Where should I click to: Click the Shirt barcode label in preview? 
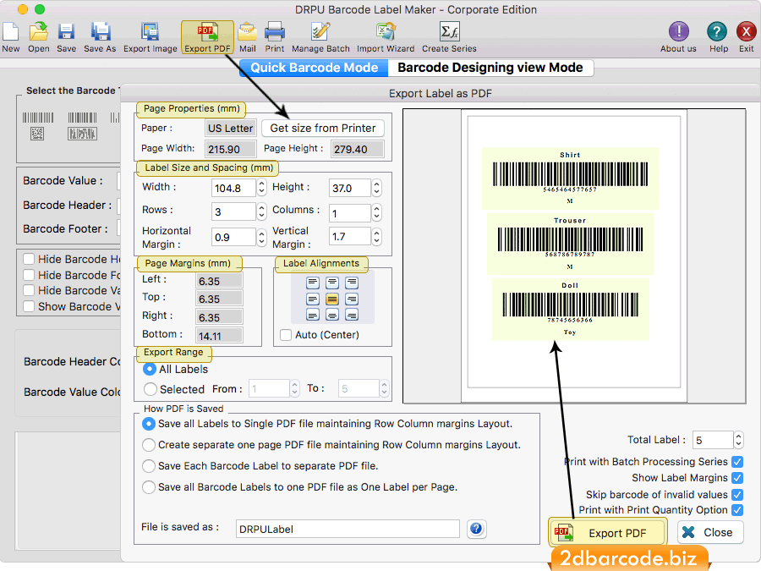570,178
